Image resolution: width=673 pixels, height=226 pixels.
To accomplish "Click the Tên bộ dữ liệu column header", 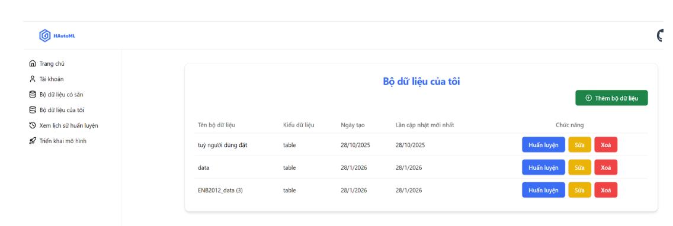I will [x=216, y=125].
